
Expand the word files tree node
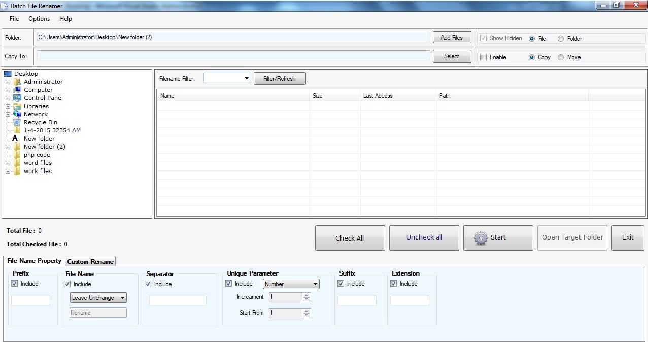pos(8,163)
